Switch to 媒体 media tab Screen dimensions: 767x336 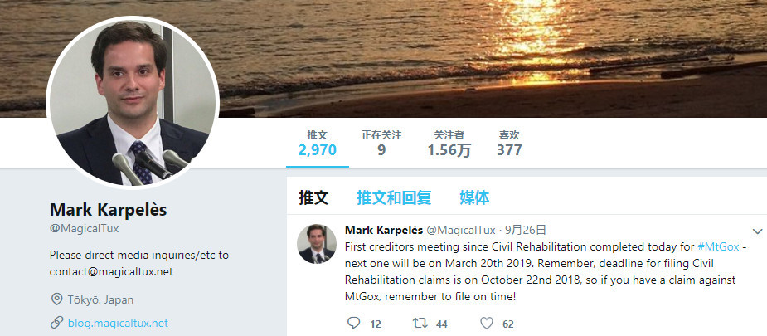pyautogui.click(x=474, y=197)
